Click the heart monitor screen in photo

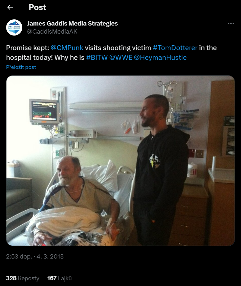tap(44, 111)
